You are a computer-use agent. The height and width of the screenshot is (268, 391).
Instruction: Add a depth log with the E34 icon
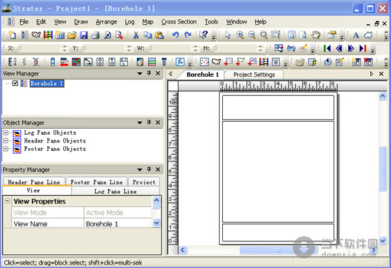pos(12,62)
